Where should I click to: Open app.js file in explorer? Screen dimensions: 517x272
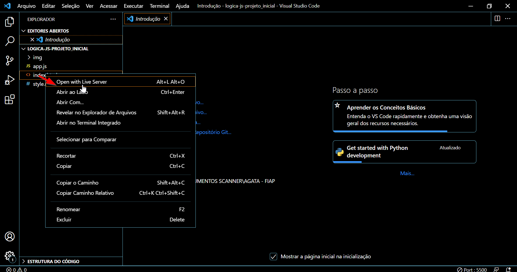(71, 66)
